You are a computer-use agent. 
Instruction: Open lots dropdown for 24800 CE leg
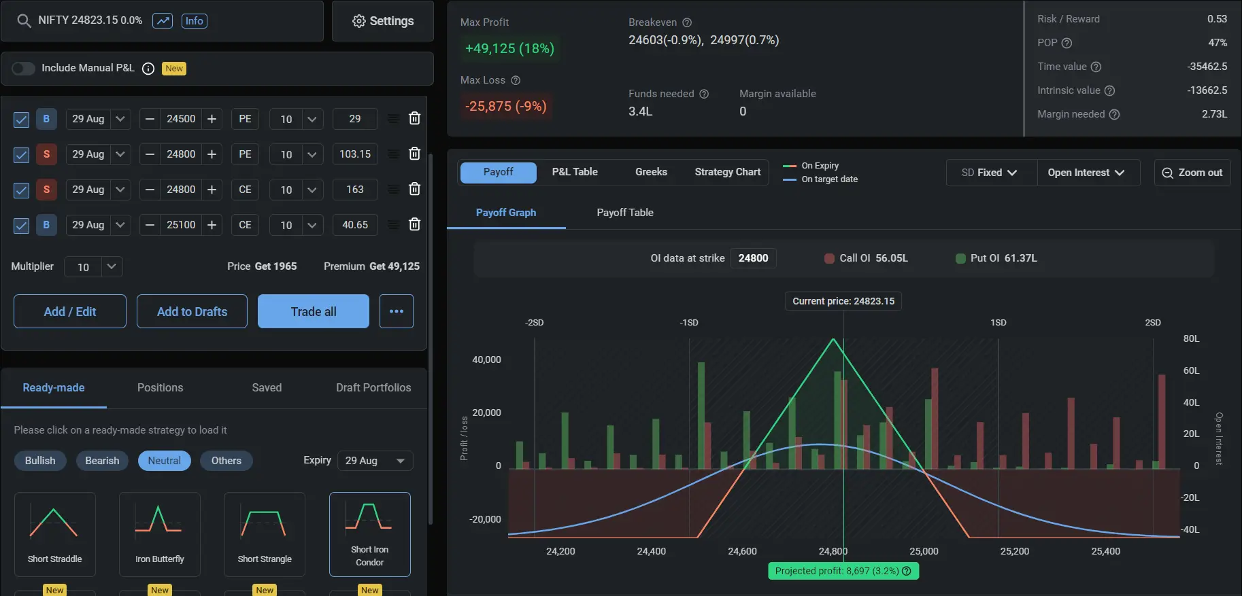click(x=312, y=190)
